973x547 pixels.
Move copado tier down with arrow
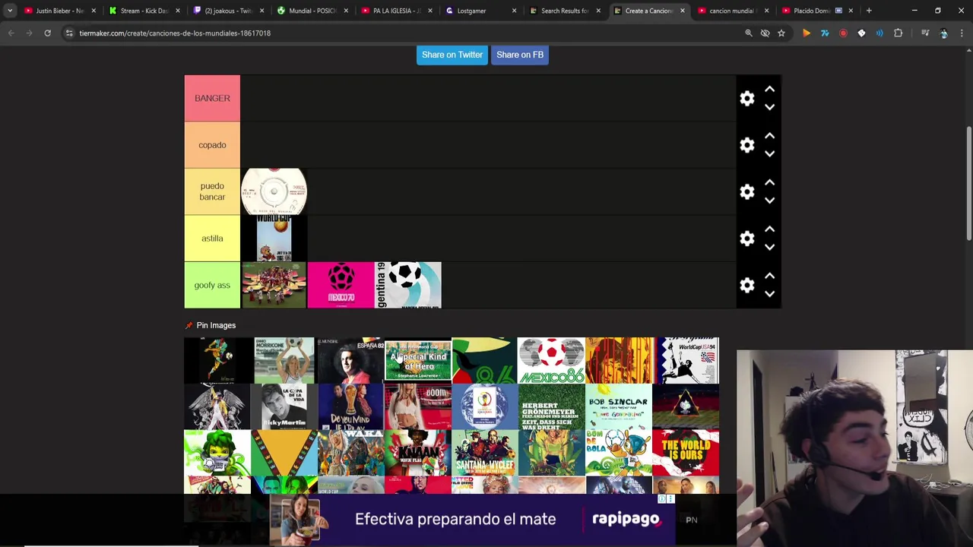tap(769, 153)
